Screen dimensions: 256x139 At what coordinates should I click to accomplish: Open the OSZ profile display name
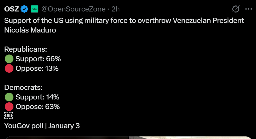[12, 10]
